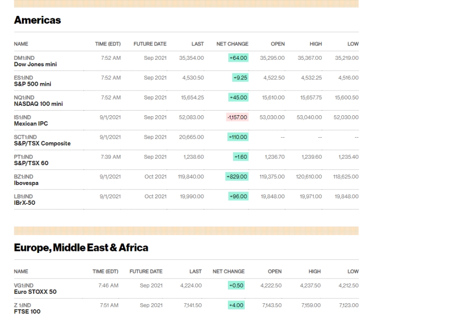Open the Dow Jones mini futures link
This screenshot has width=467, height=314.
(35, 64)
